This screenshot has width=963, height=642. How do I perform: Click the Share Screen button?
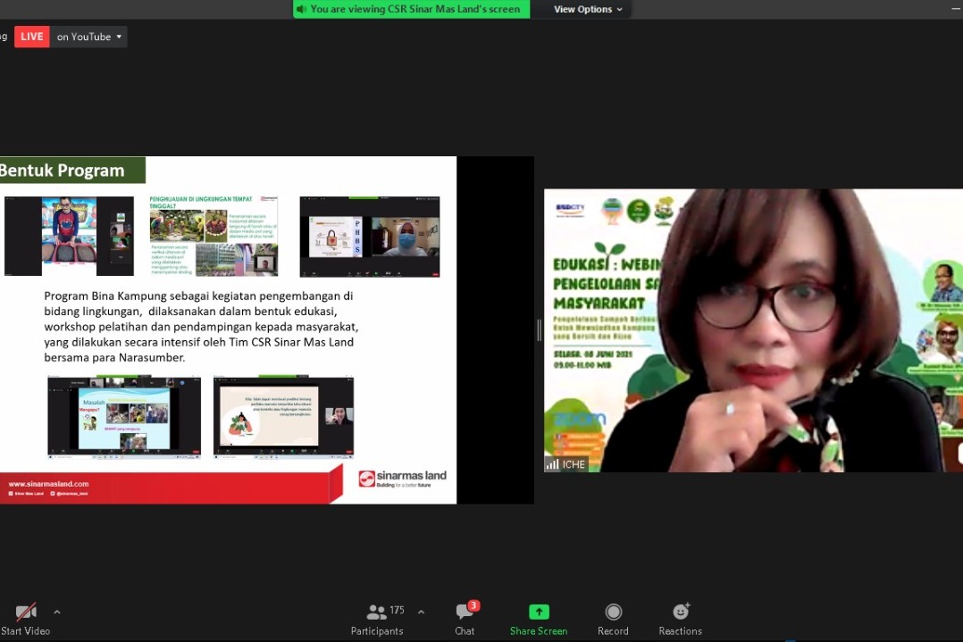538,618
